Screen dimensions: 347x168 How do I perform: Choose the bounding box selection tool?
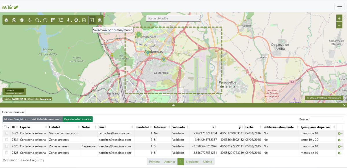(61, 20)
